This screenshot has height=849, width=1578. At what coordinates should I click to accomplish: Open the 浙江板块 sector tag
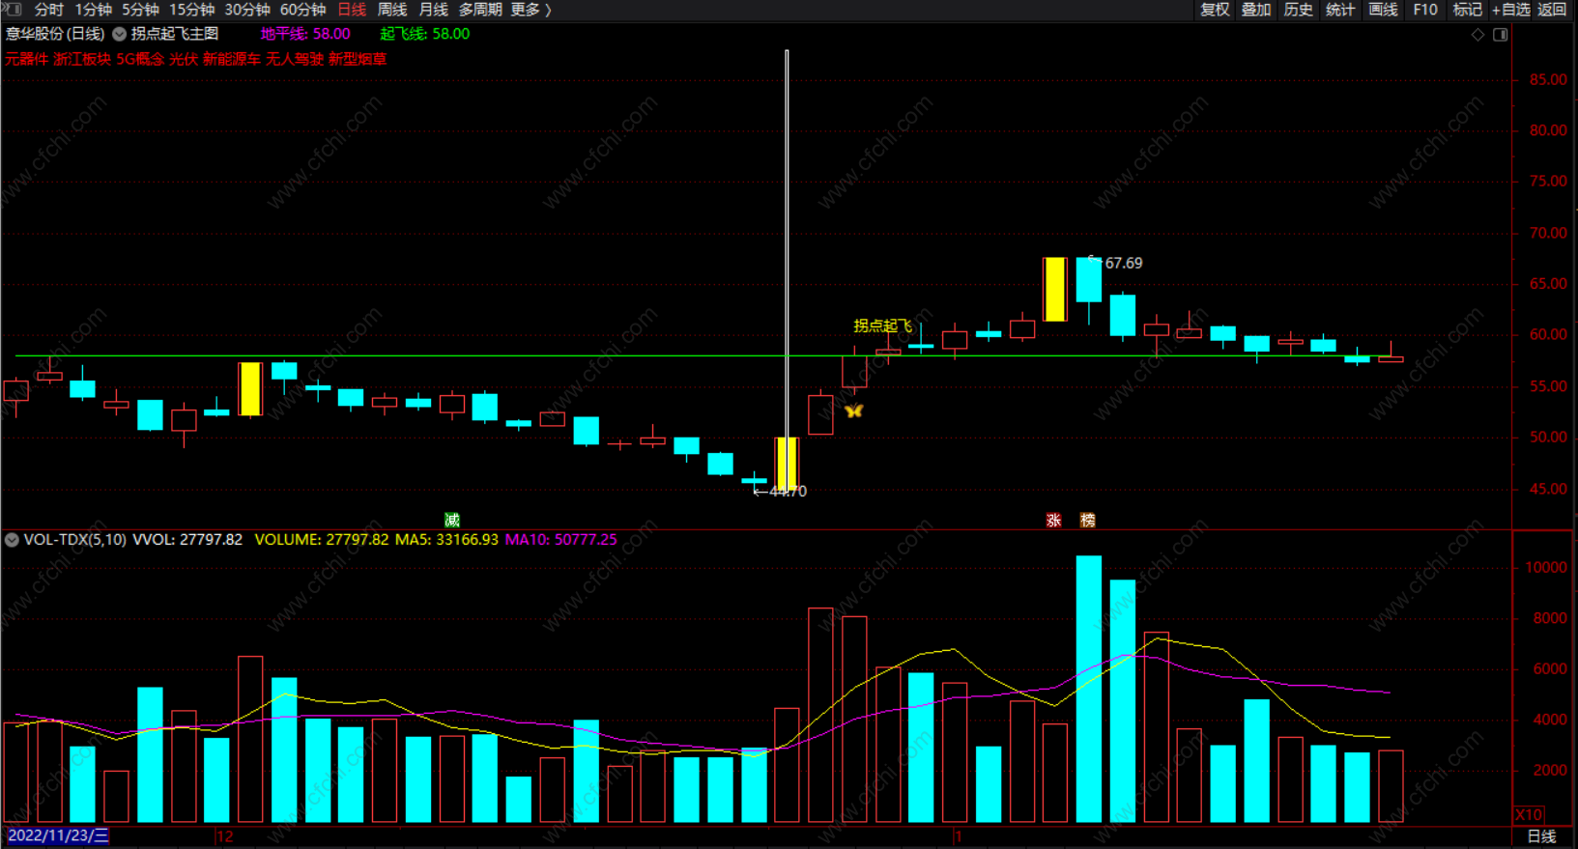82,59
